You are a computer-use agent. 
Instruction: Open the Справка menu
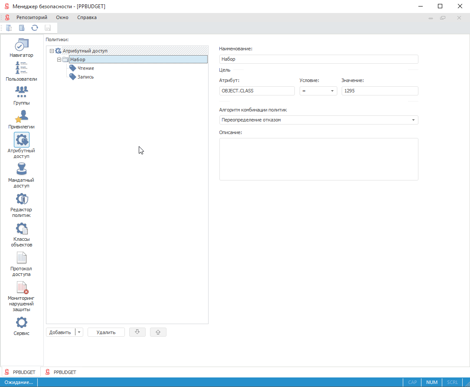tap(87, 18)
